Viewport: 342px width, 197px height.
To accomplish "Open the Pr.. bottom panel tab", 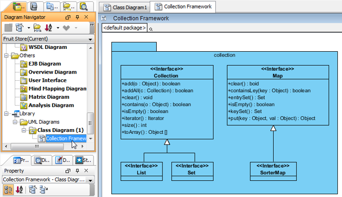I will click(21, 160).
